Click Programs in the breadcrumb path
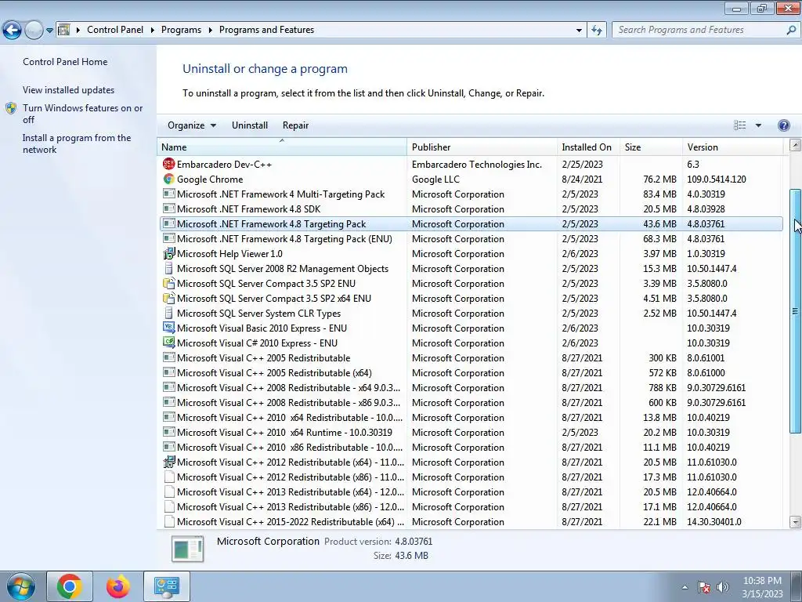Screen dimensions: 802x602 click(181, 31)
